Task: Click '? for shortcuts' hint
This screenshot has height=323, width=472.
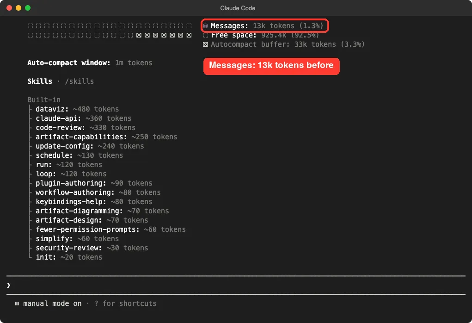Action: point(125,304)
